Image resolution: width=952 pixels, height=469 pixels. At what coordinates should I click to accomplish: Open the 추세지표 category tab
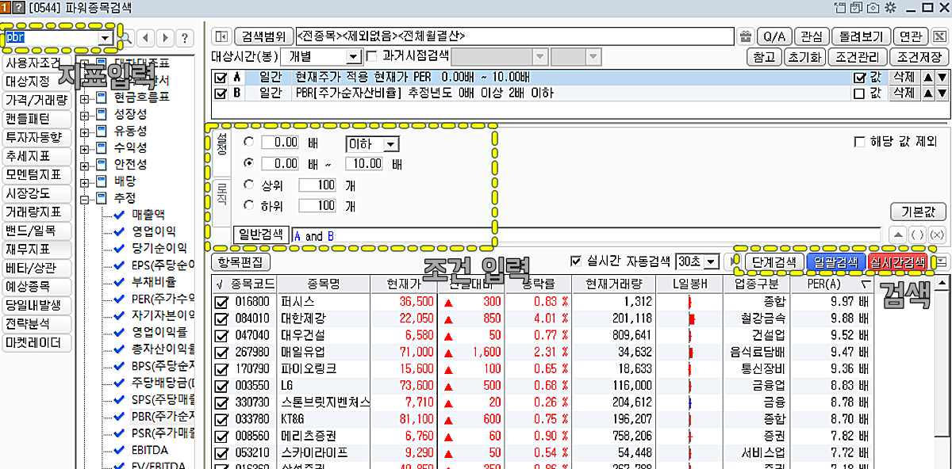(x=36, y=156)
